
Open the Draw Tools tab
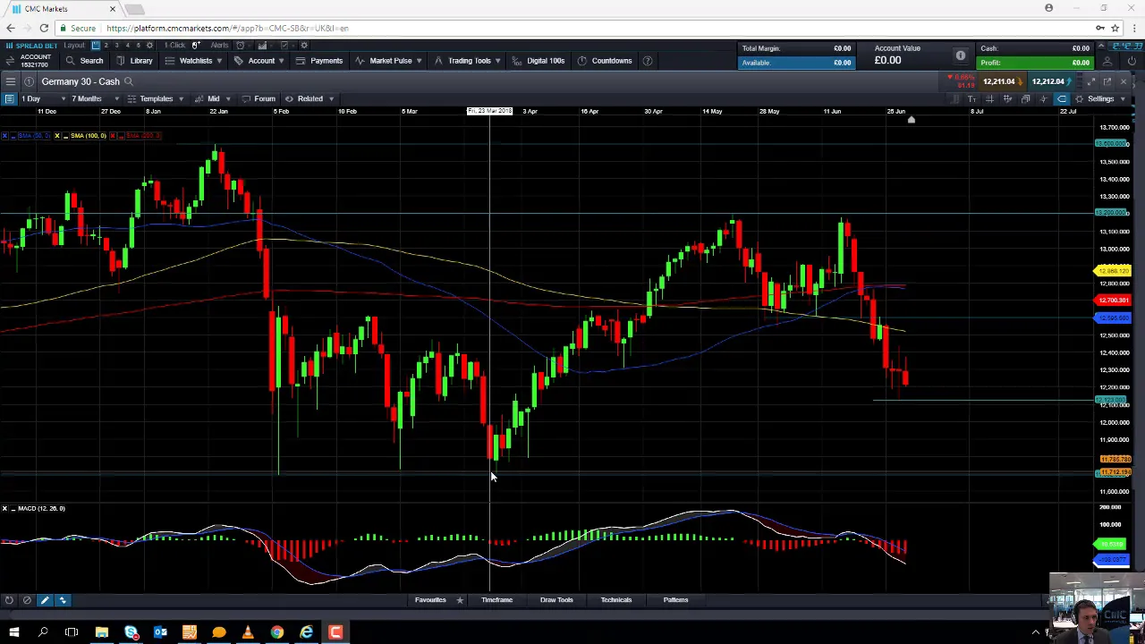(556, 600)
